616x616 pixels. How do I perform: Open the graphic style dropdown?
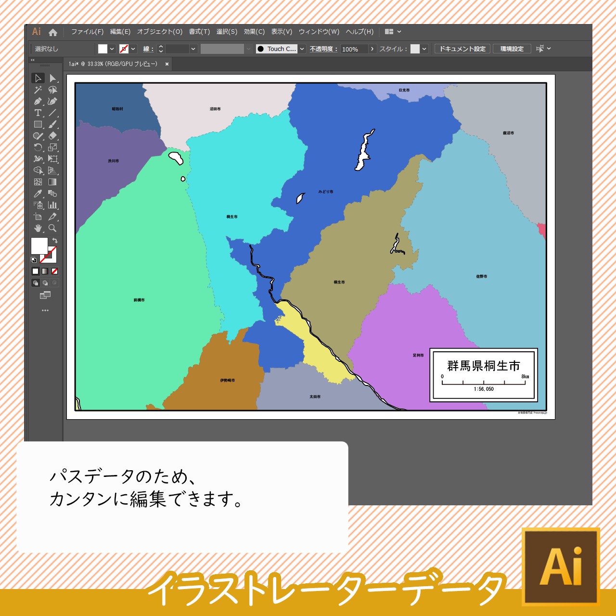(424, 49)
